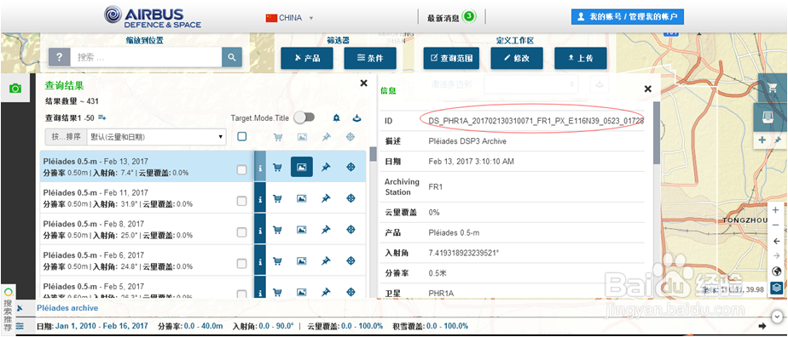Click the notification bell icon

336,117
